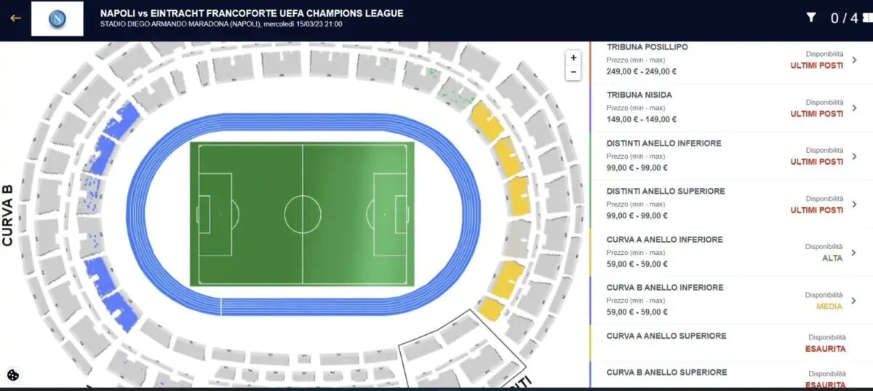The width and height of the screenshot is (873, 391).
Task: Click the 0 / 4 ticket counter
Action: coord(844,18)
